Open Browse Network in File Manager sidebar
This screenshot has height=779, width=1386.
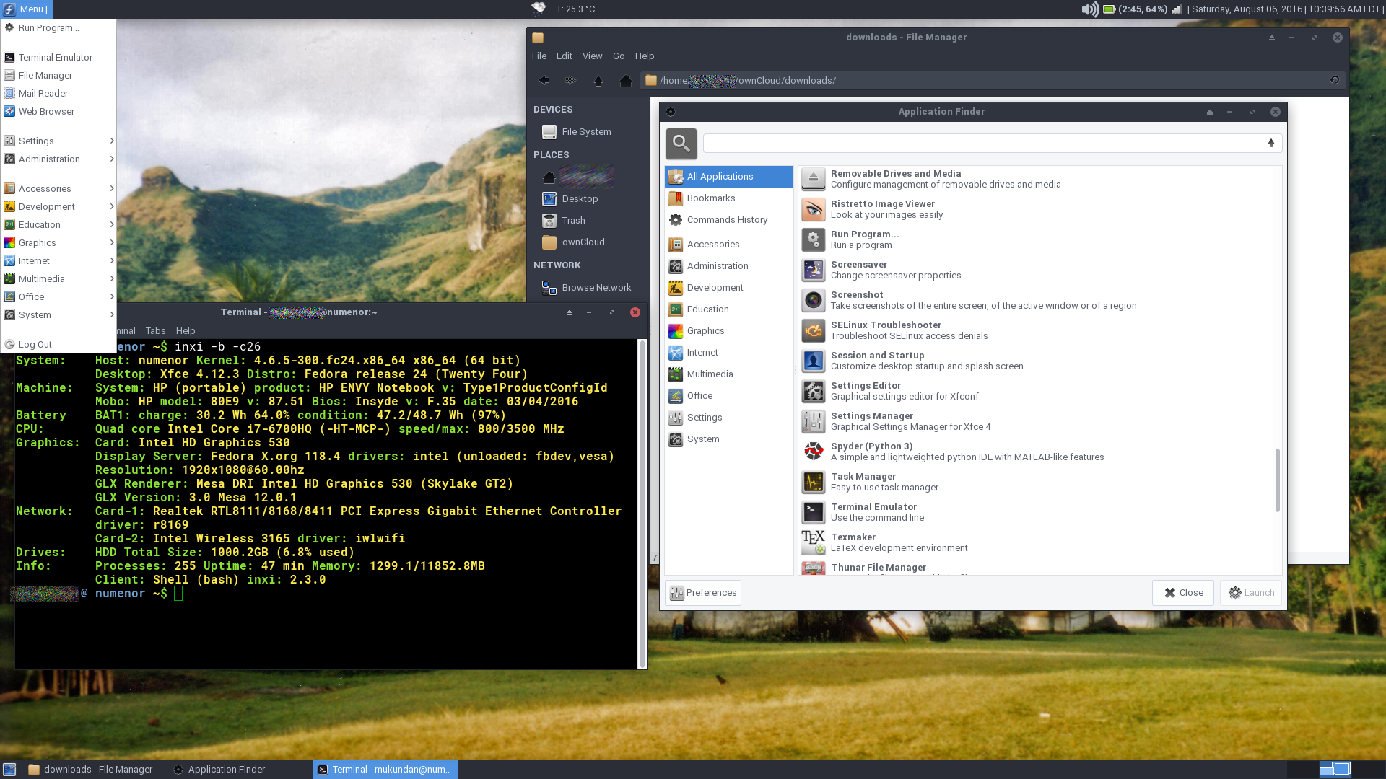(x=587, y=288)
